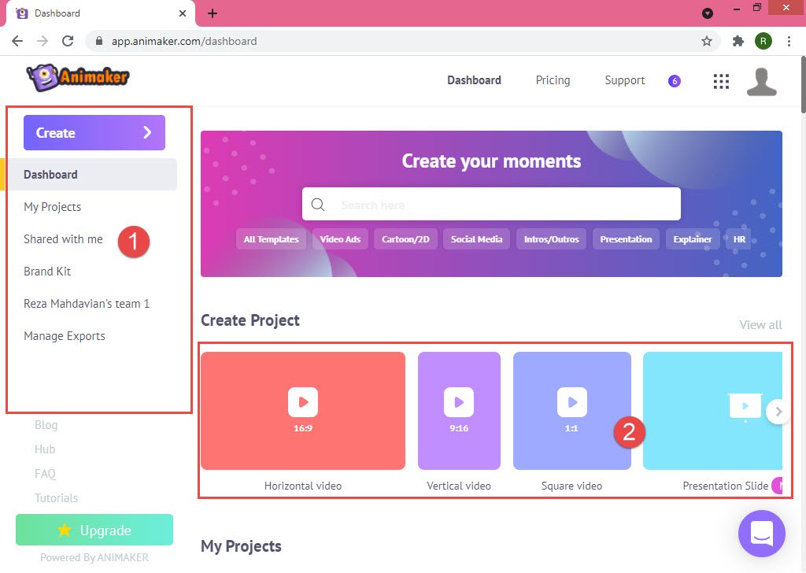Click the 16:9 play icon
The image size is (806, 573).
303,402
